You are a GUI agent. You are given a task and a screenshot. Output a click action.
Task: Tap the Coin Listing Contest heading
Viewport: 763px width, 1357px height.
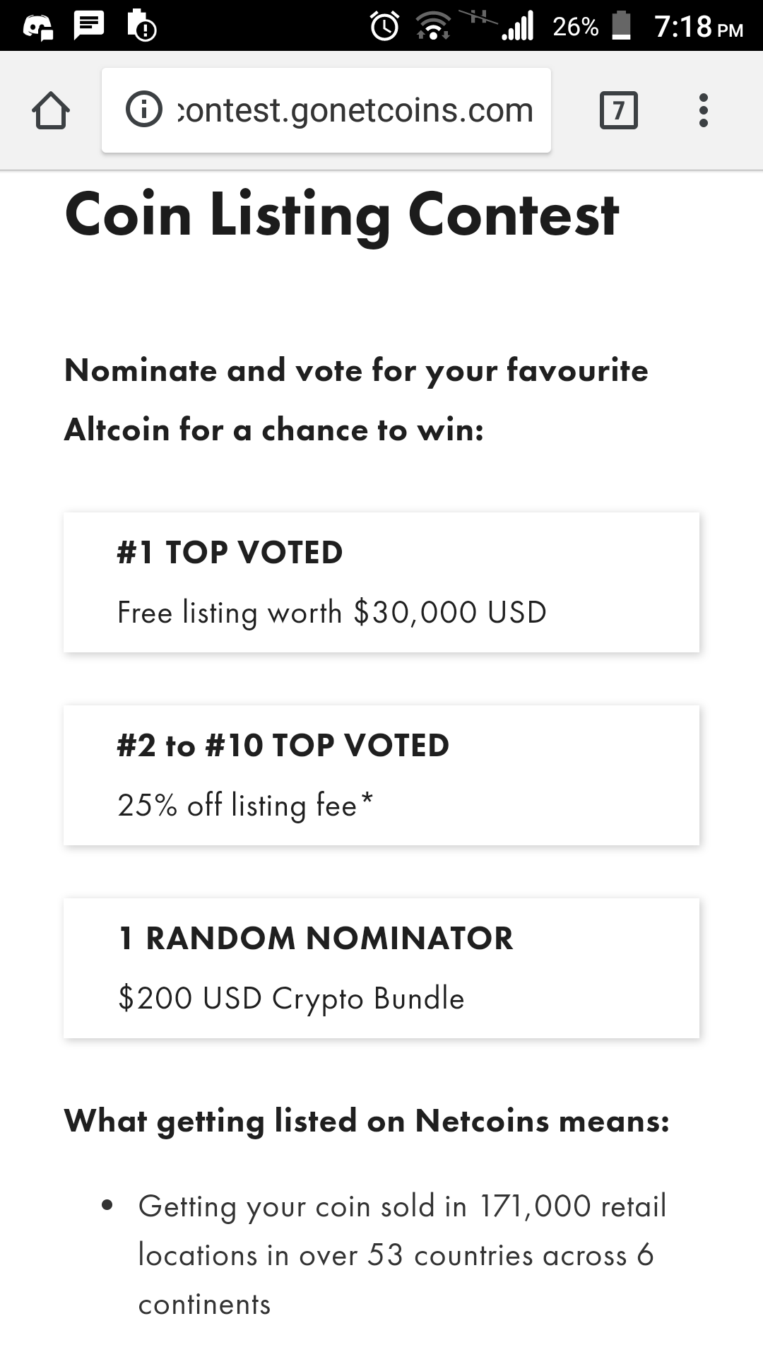point(342,215)
